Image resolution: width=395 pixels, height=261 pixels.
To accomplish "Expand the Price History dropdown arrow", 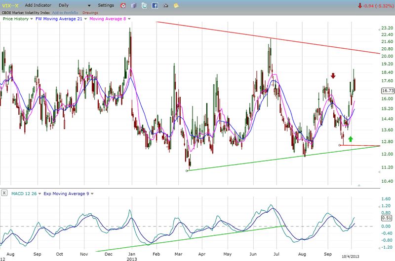I will point(32,19).
